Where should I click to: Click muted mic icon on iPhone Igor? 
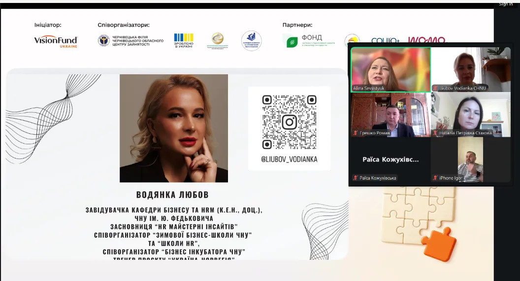435,178
